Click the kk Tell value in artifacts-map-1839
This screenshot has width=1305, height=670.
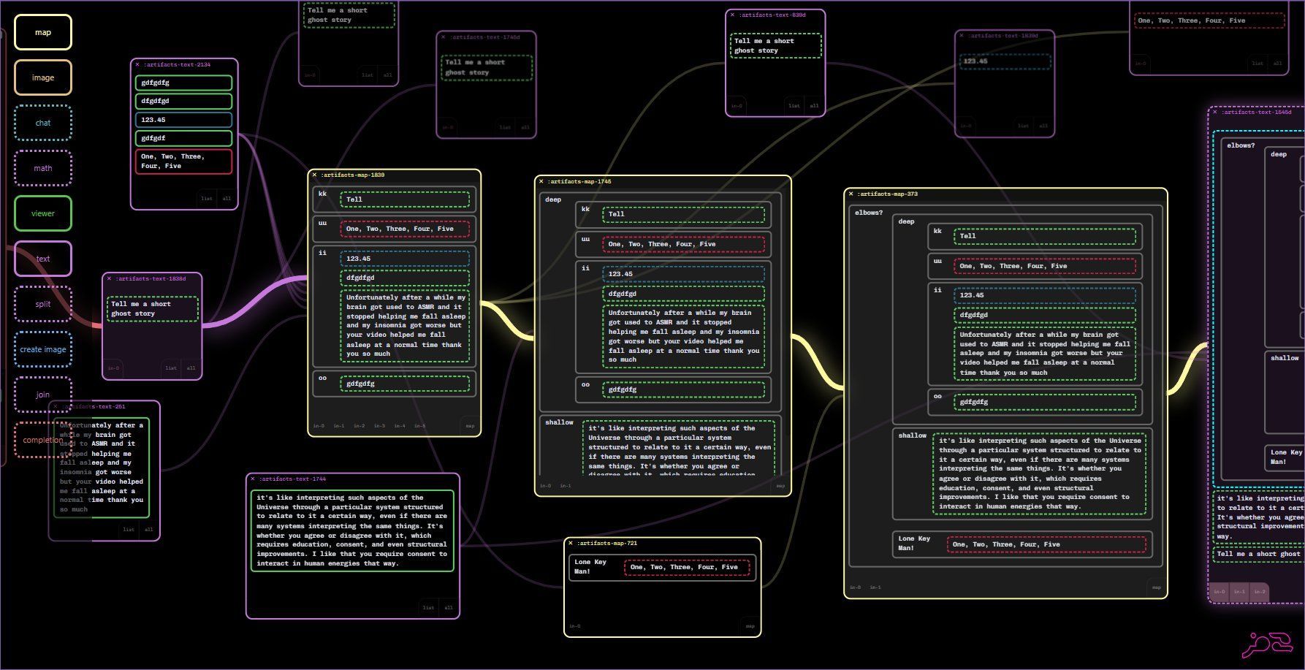pyautogui.click(x=405, y=199)
